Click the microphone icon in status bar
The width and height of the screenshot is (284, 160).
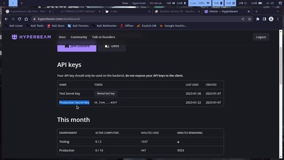(x=185, y=3)
